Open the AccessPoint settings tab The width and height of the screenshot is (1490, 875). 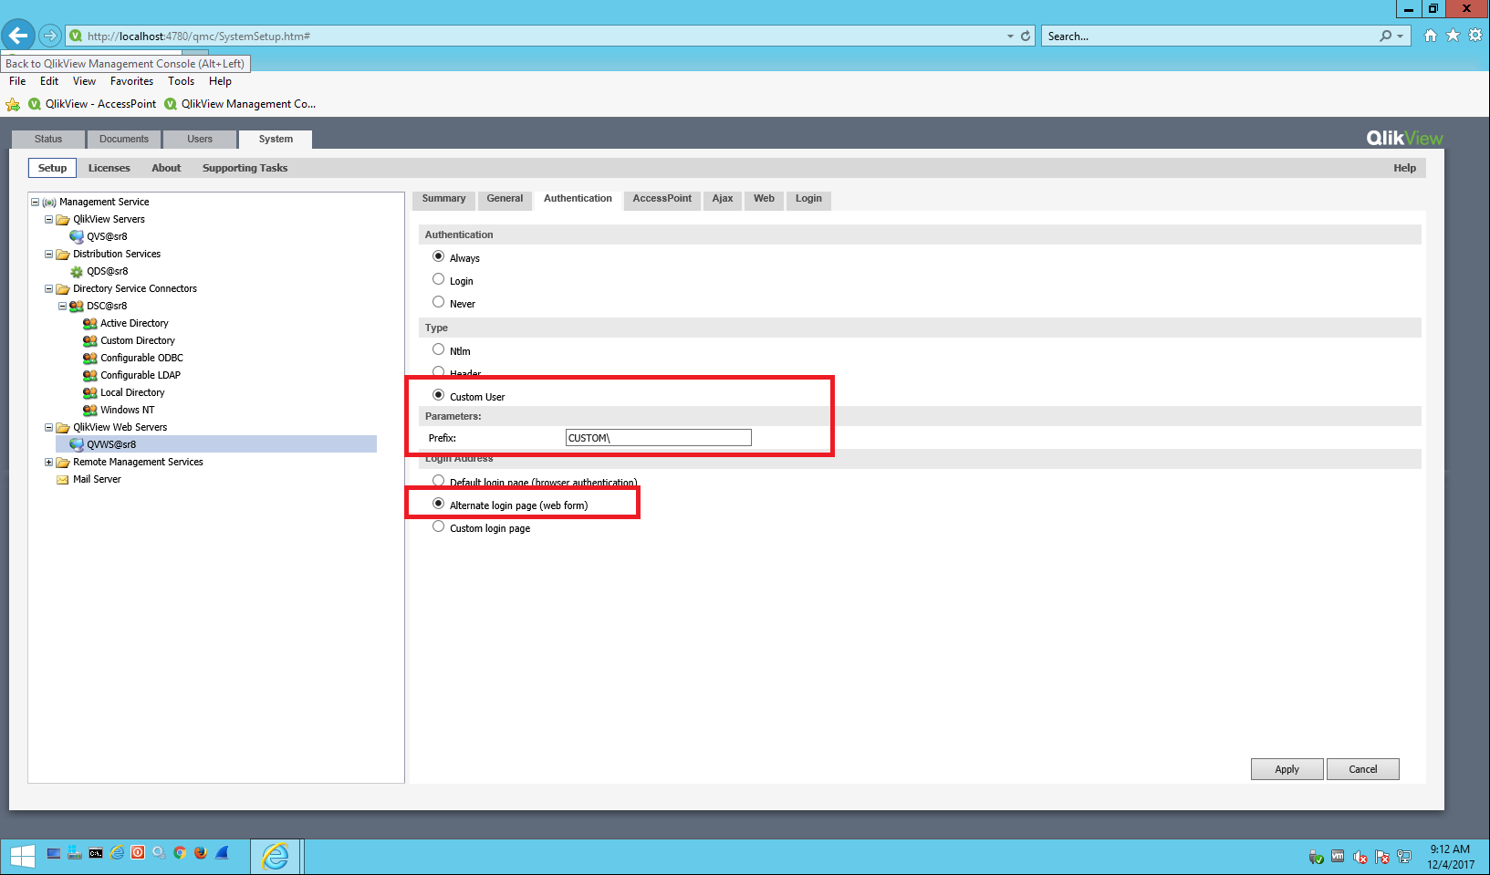pyautogui.click(x=662, y=199)
